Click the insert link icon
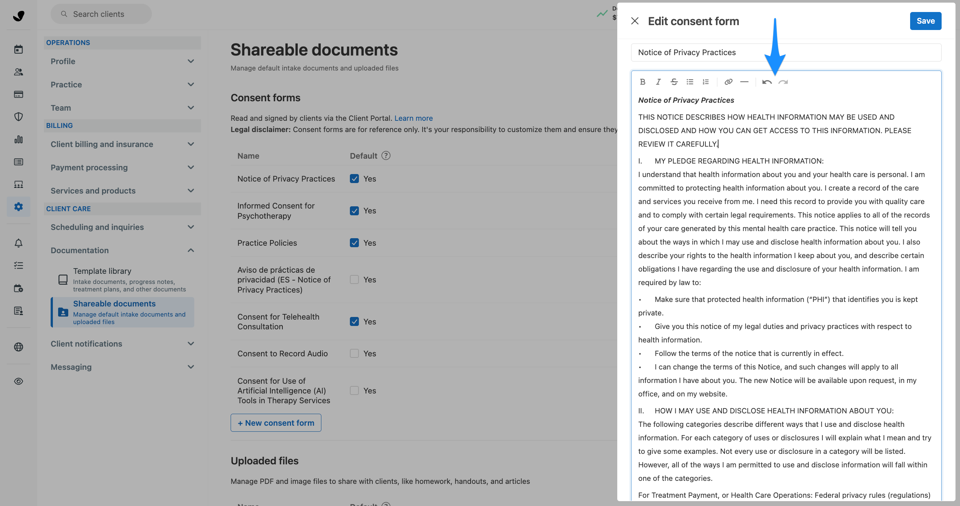 coord(728,82)
